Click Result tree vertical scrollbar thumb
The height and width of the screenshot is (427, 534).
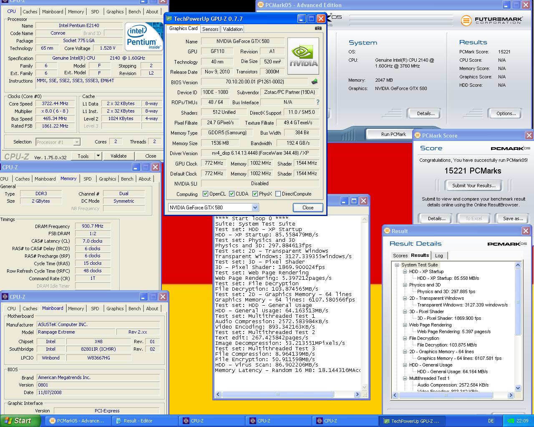(x=518, y=301)
